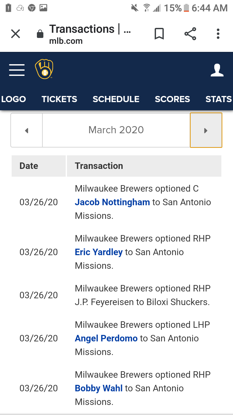Go to next month arrow
Image resolution: width=233 pixels, height=415 pixels.
206,130
